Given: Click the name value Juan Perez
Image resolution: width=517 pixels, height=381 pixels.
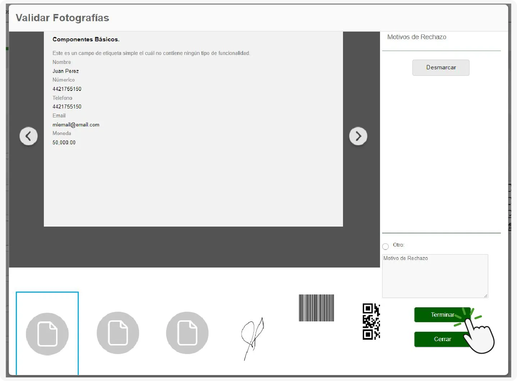Looking at the screenshot, I should [x=65, y=71].
